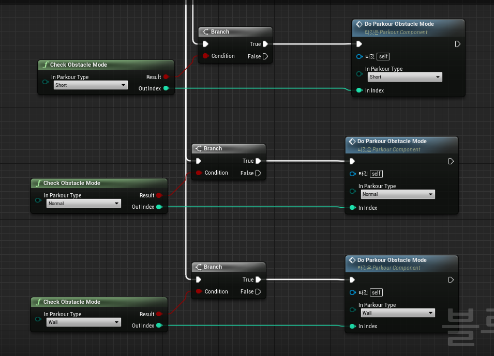Image resolution: width=494 pixels, height=356 pixels.
Task: Click target self pin on Normal Do Parkour node
Action: (x=353, y=174)
